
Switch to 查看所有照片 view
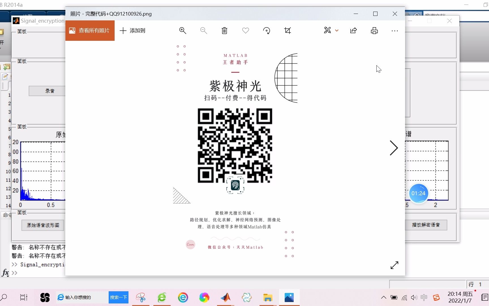click(x=90, y=30)
